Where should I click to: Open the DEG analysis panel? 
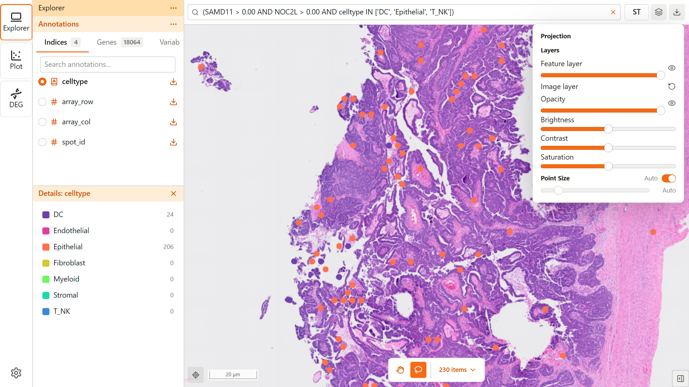point(16,98)
